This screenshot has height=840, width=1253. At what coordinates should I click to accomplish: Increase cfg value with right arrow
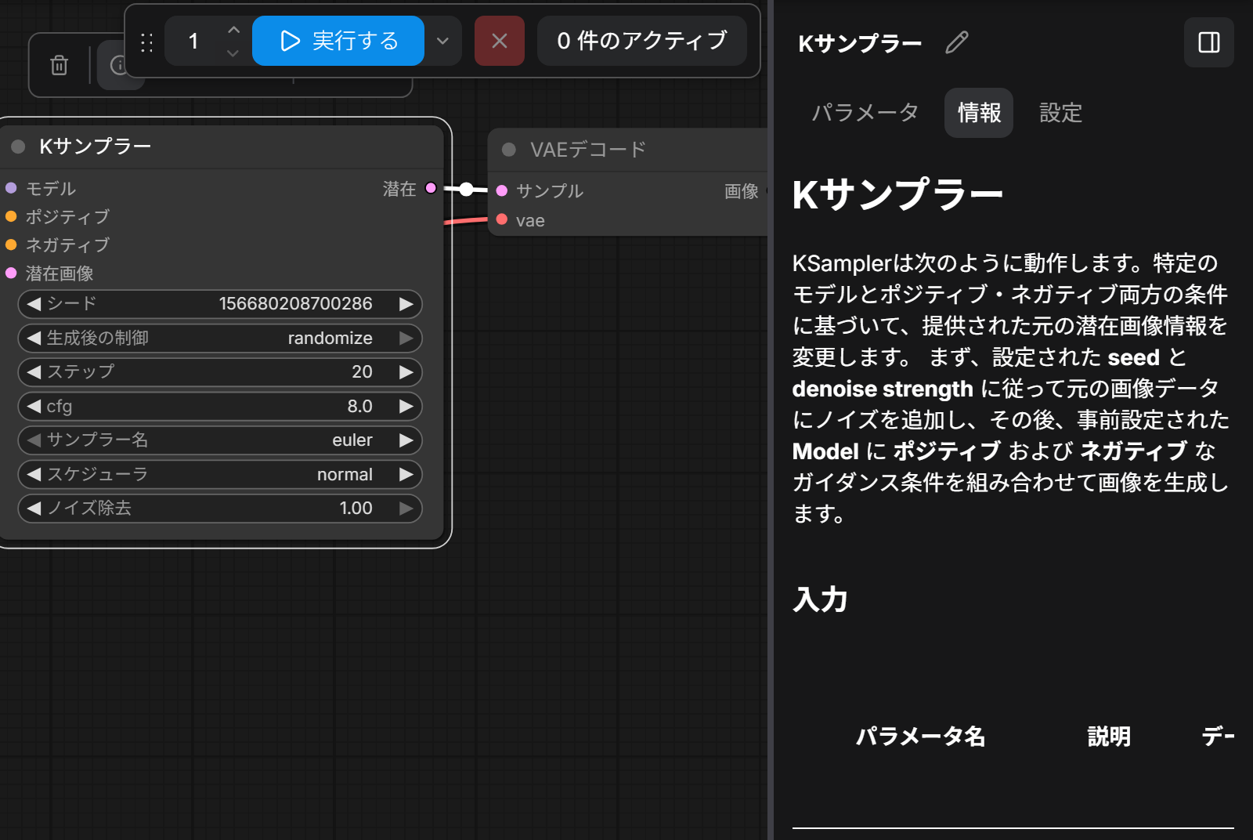tap(406, 406)
